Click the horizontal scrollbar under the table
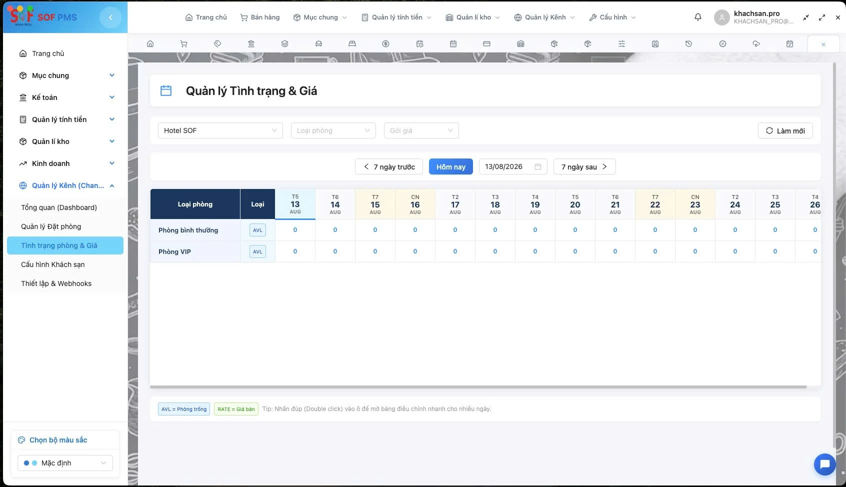The image size is (846, 487). coord(478,387)
